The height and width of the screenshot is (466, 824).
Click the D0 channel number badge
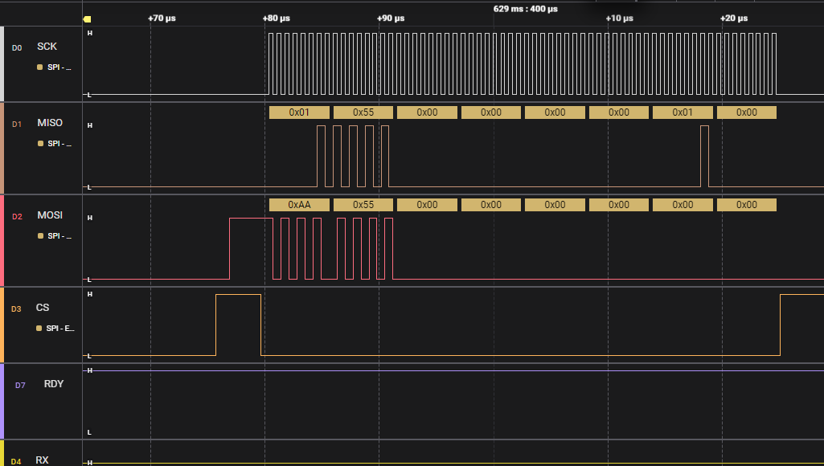point(17,48)
